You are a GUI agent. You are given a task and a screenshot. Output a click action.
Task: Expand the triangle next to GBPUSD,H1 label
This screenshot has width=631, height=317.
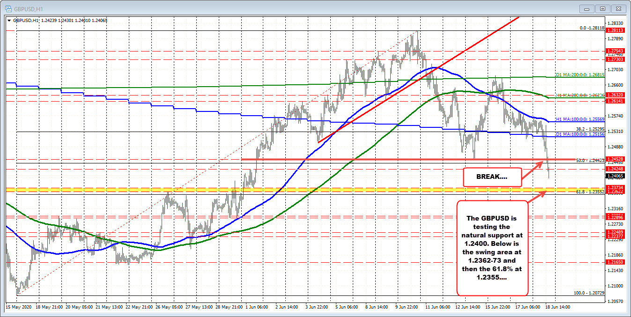(x=9, y=20)
